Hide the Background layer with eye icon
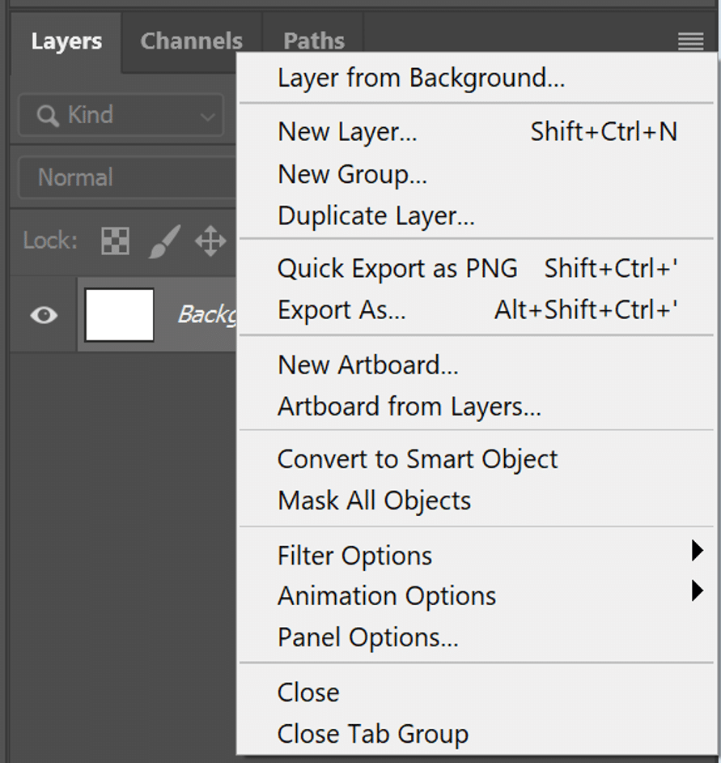721x763 pixels. (44, 314)
